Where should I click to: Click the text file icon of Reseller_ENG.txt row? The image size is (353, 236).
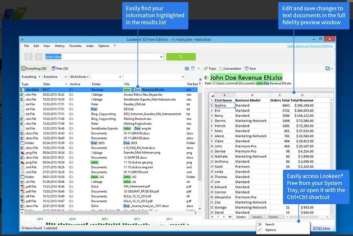pyautogui.click(x=23, y=104)
